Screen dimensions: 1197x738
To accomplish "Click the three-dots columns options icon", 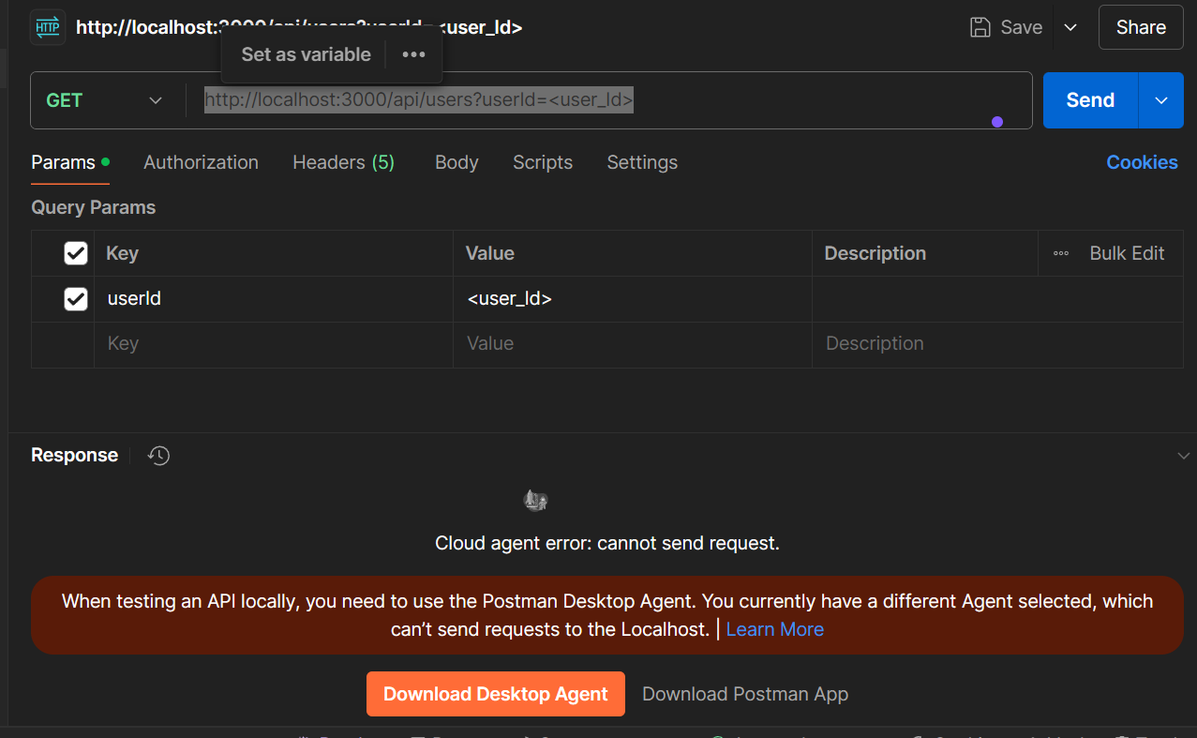I will [1061, 253].
